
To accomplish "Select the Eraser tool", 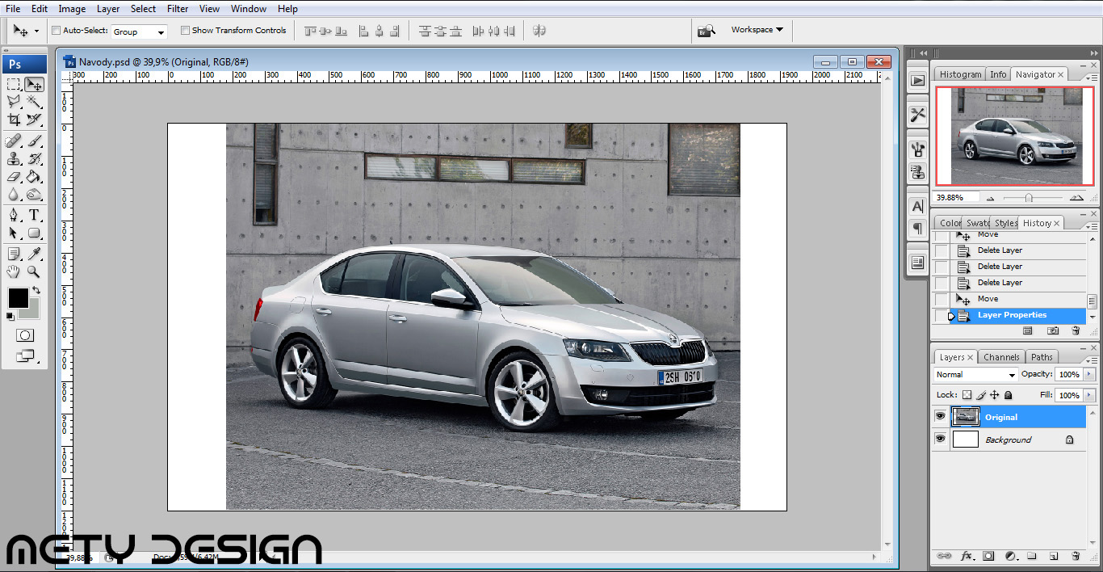I will click(x=14, y=177).
